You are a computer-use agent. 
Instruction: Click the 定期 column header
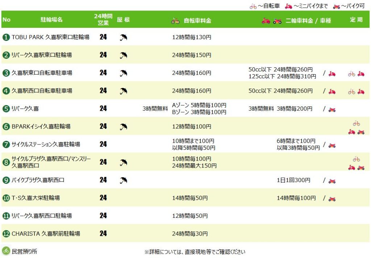pos(356,20)
